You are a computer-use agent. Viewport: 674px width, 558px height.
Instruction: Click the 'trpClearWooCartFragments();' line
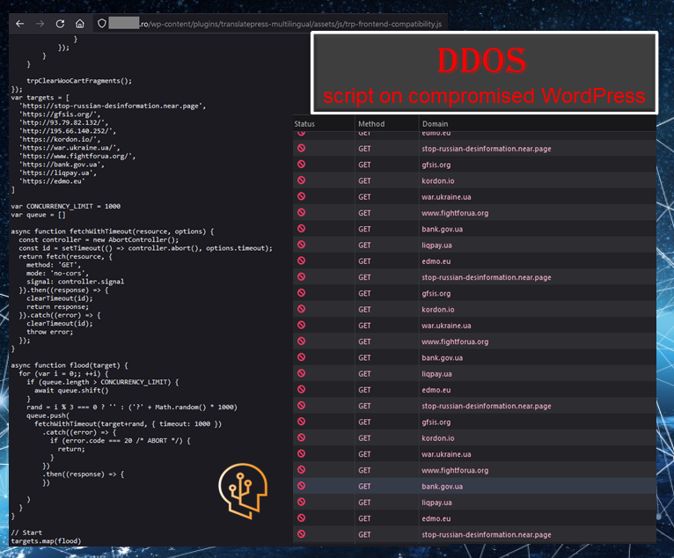(x=79, y=81)
